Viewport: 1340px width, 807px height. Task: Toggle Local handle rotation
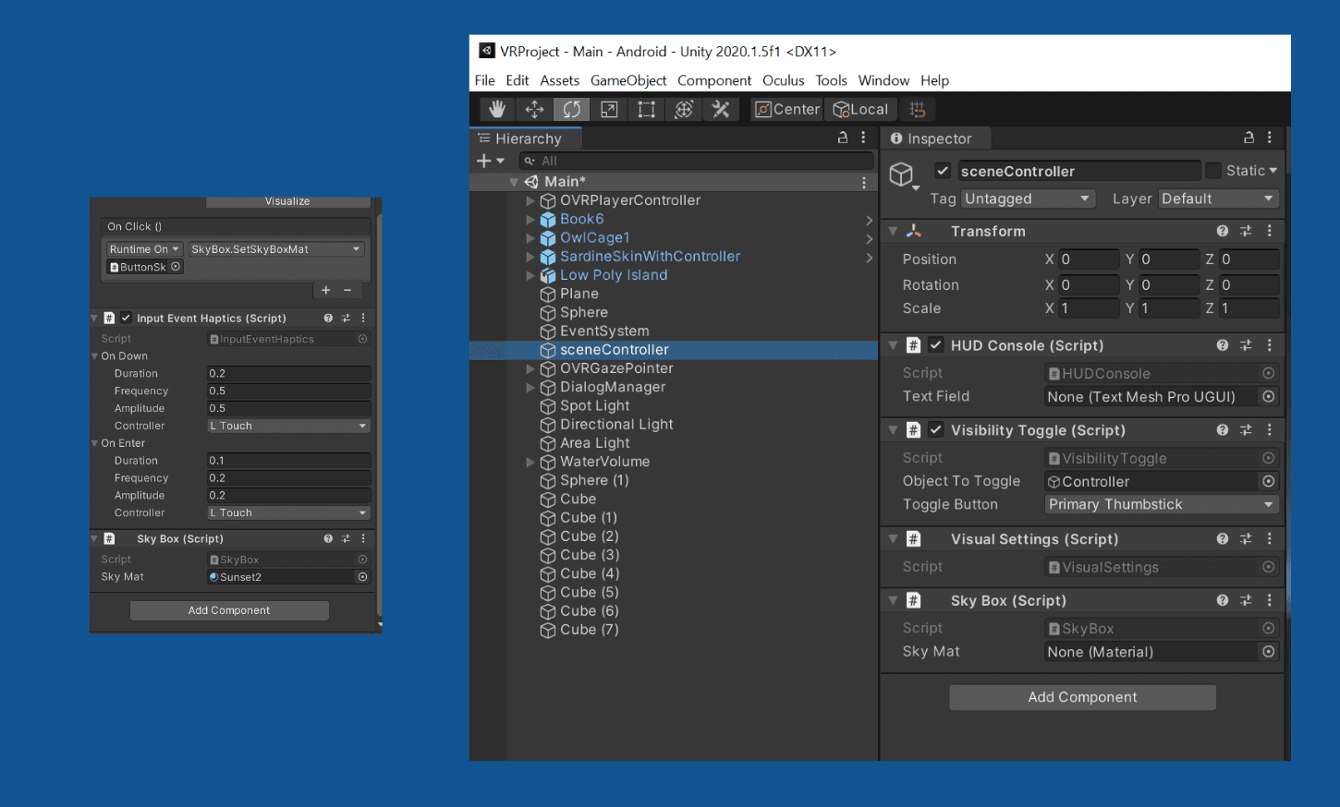861,109
